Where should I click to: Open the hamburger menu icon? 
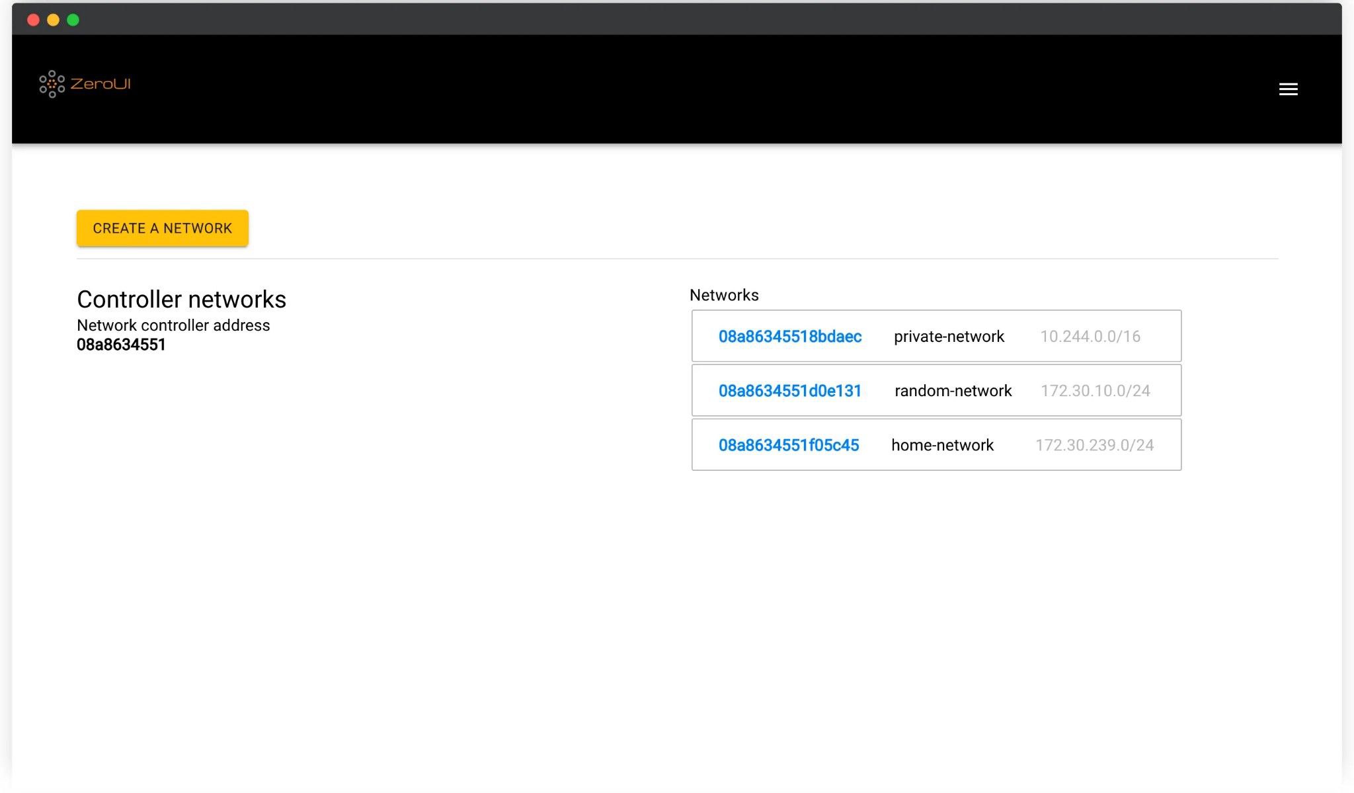point(1288,89)
